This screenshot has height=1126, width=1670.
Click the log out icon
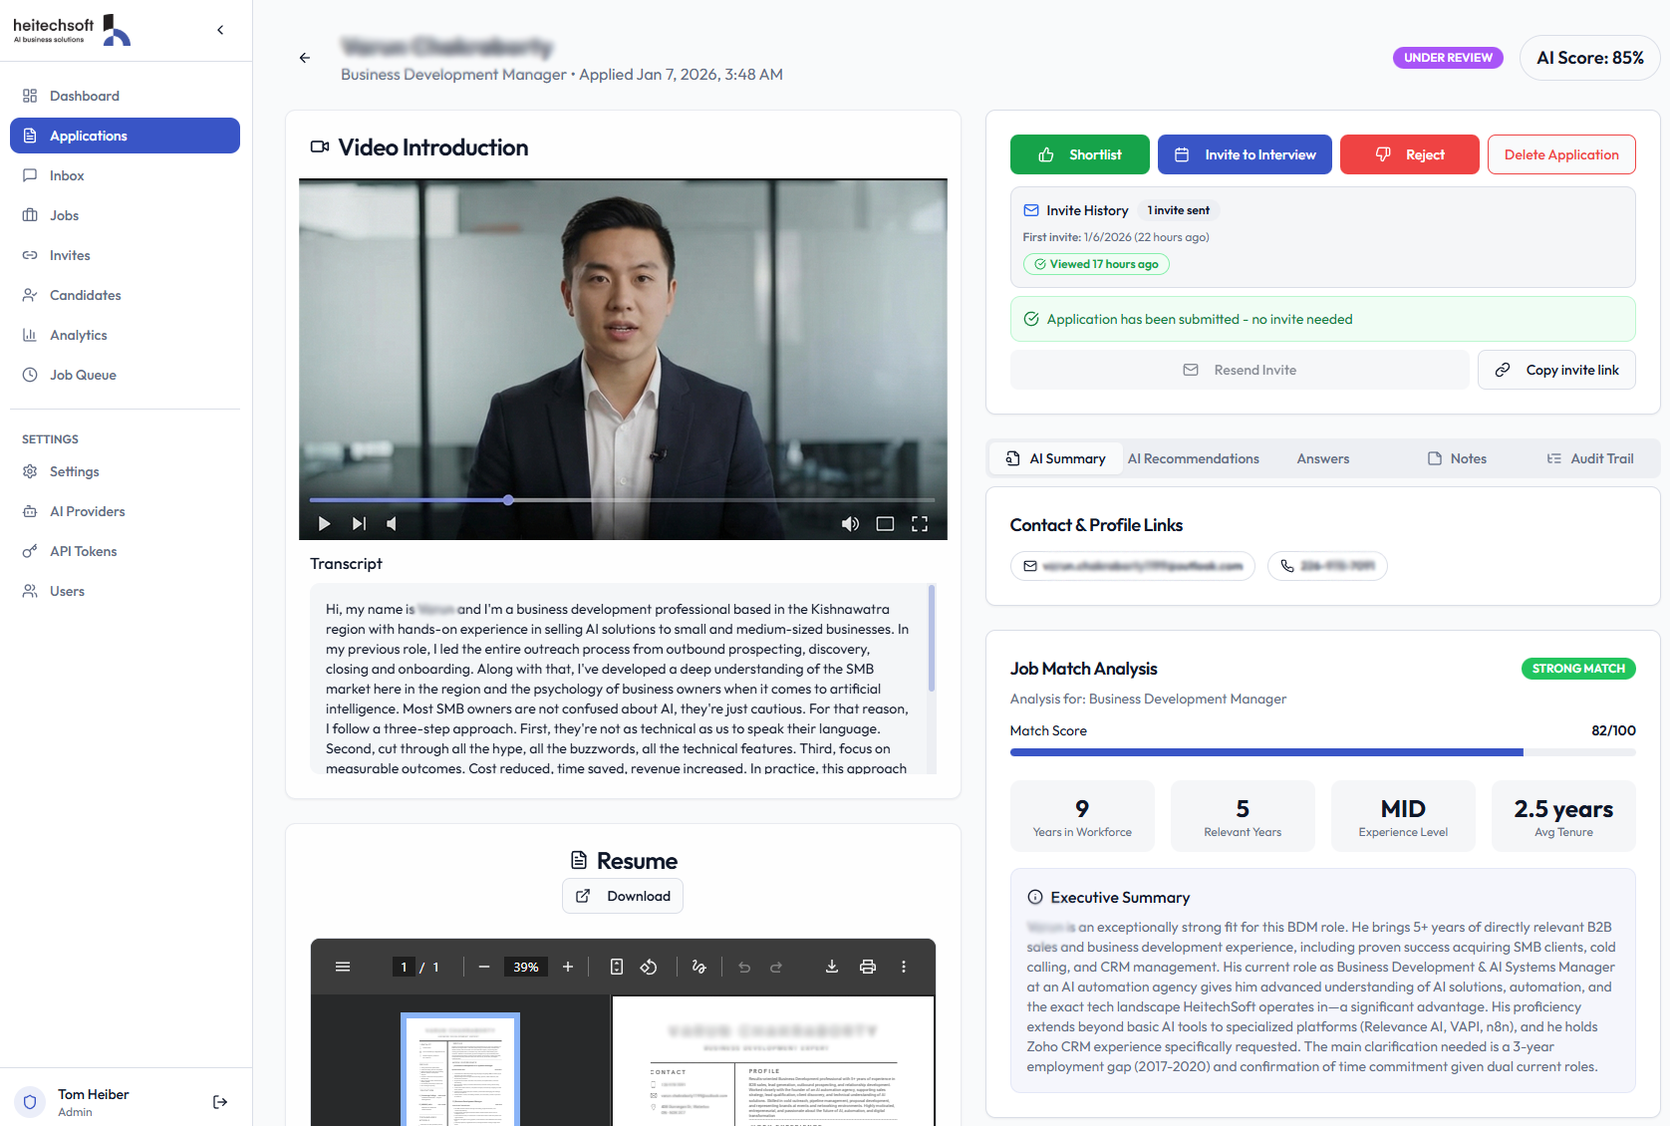(220, 1102)
